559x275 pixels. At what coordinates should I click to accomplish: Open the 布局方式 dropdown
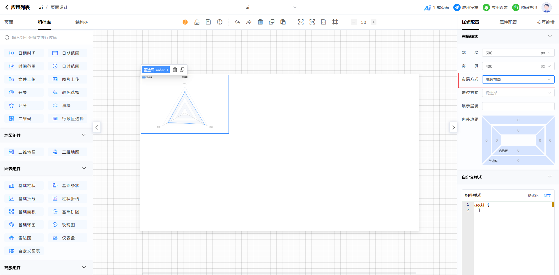click(x=518, y=79)
